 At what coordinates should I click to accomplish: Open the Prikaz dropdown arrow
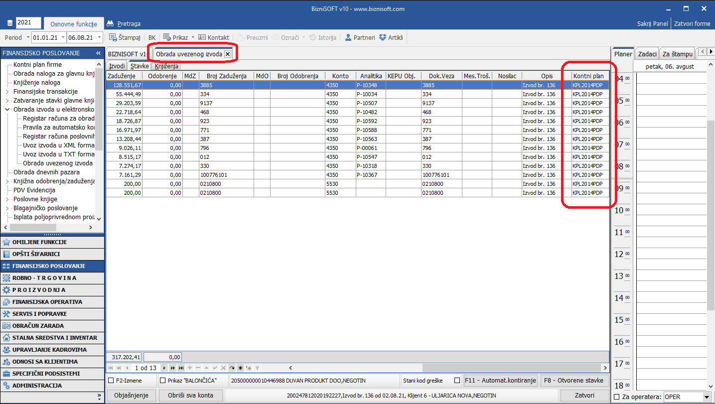pyautogui.click(x=192, y=37)
